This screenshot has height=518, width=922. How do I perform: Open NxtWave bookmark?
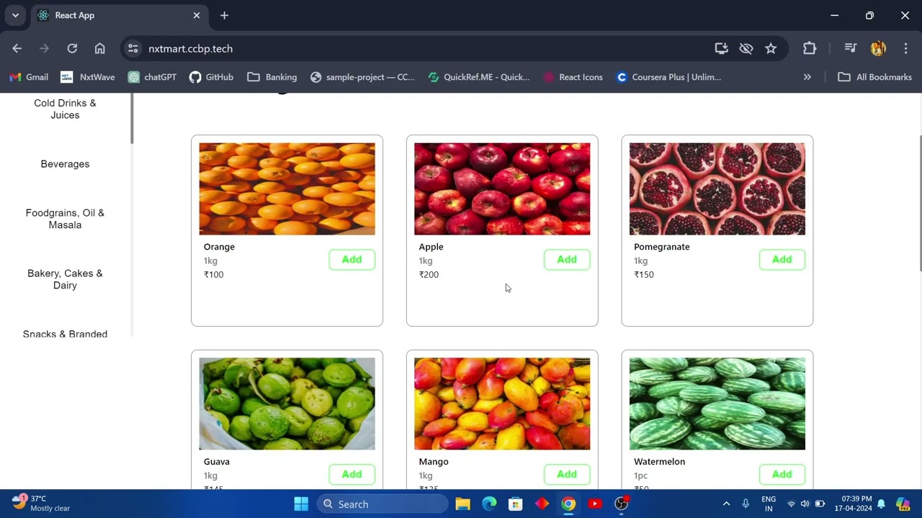point(87,77)
